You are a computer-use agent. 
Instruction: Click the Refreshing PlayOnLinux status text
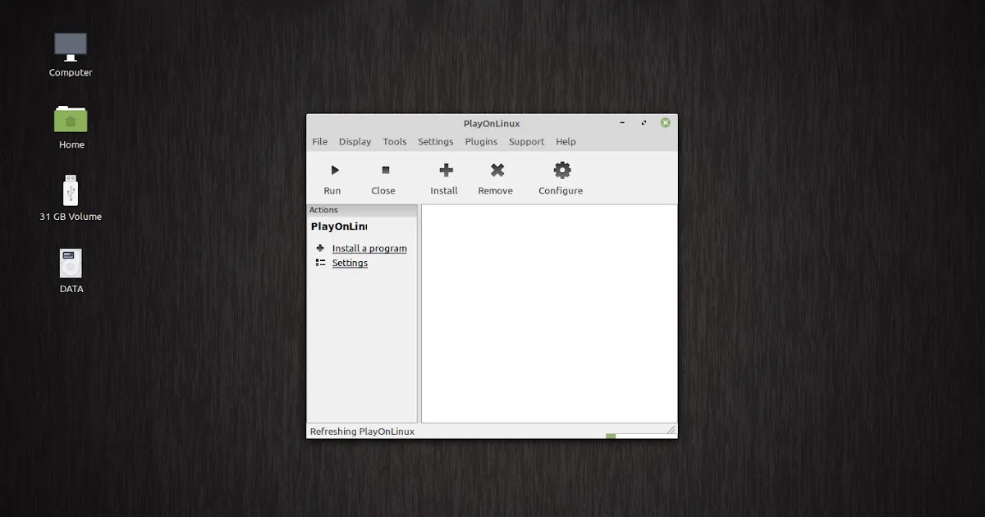click(x=362, y=431)
